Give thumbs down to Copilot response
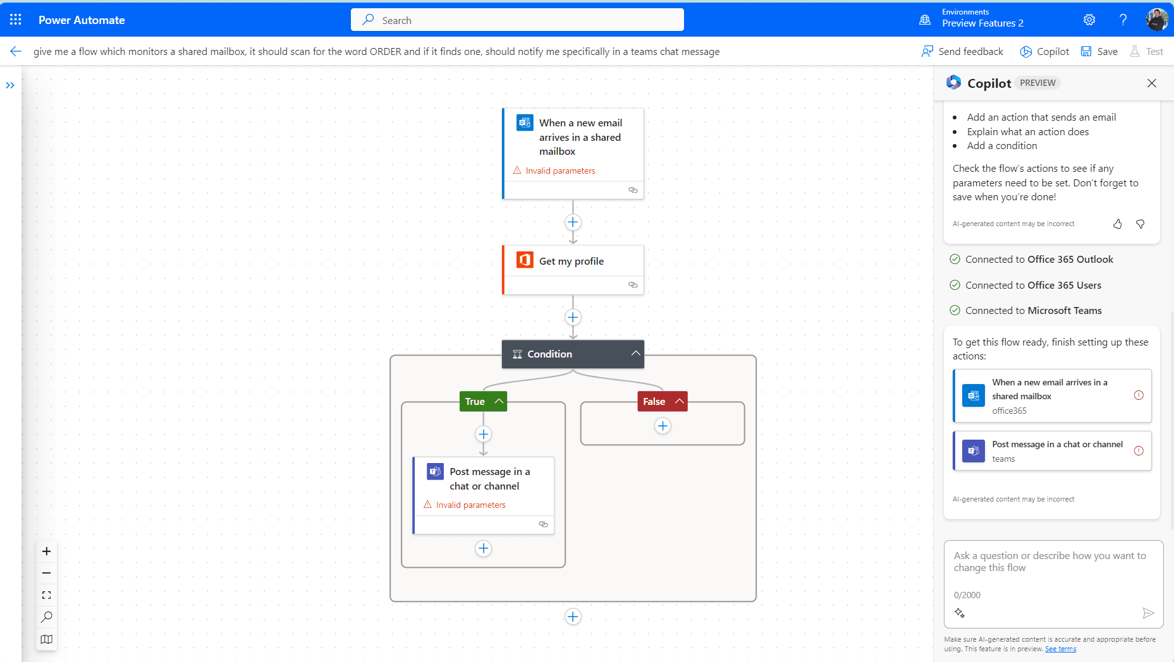1174x662 pixels. (1140, 224)
